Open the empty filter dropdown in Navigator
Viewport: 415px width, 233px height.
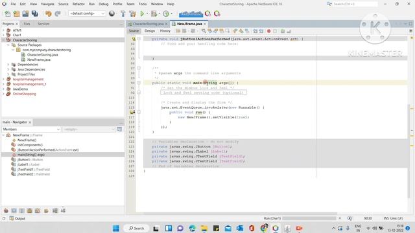coord(89,129)
